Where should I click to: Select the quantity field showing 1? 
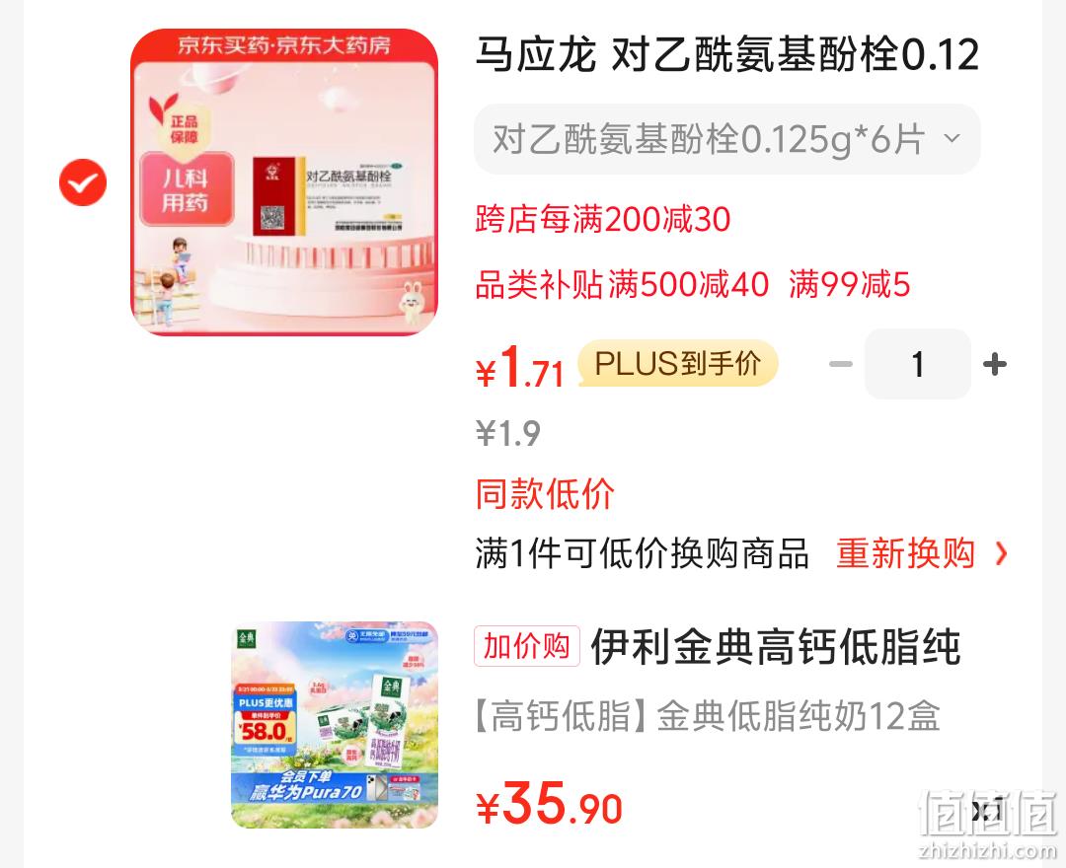(917, 364)
